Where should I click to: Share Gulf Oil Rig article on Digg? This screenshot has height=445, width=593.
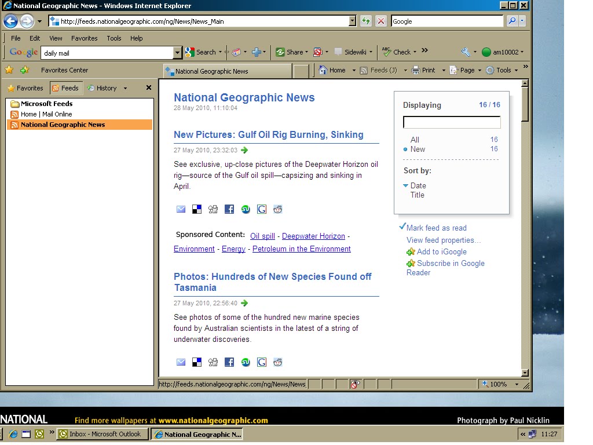coord(213,209)
